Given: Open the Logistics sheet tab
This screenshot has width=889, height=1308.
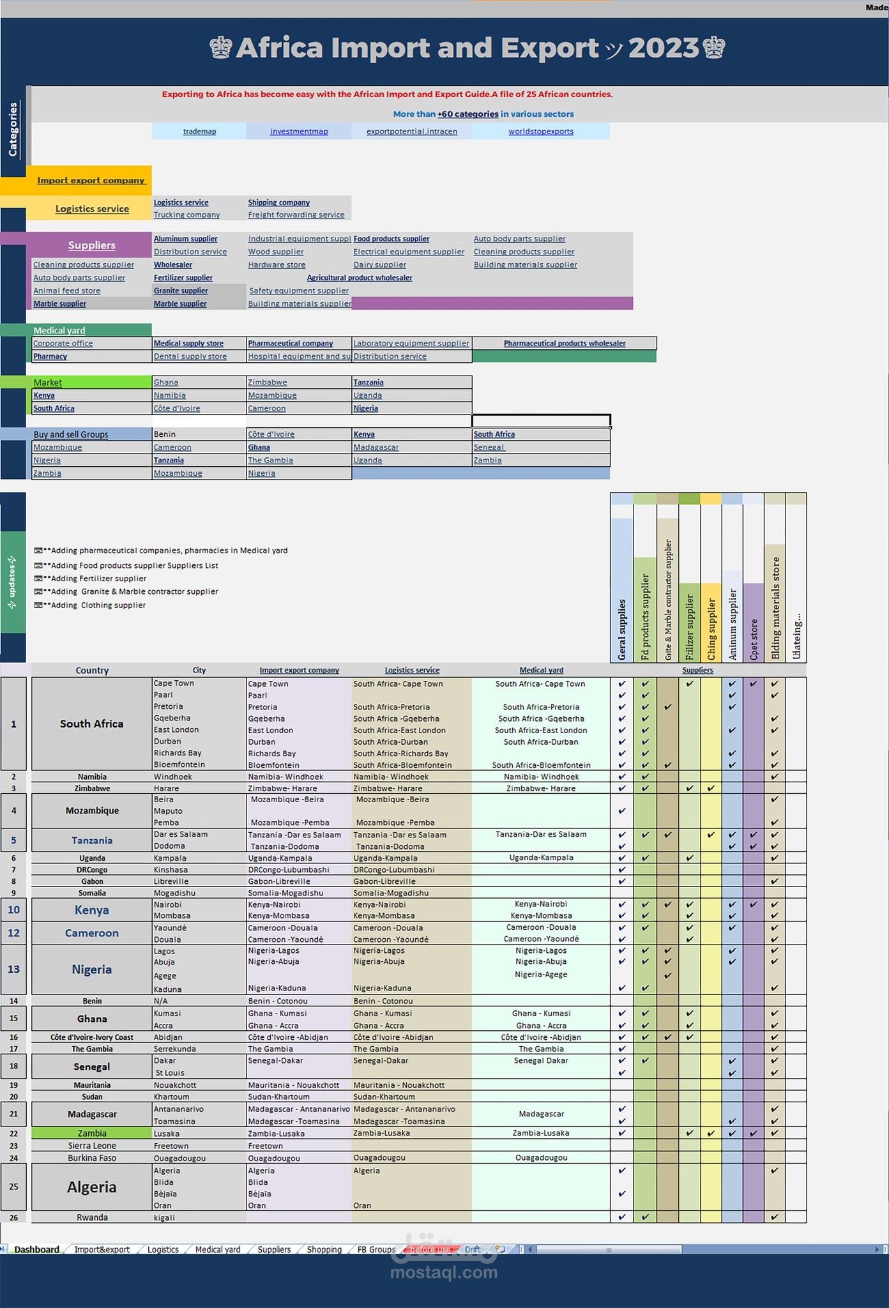Looking at the screenshot, I should coord(163,1249).
